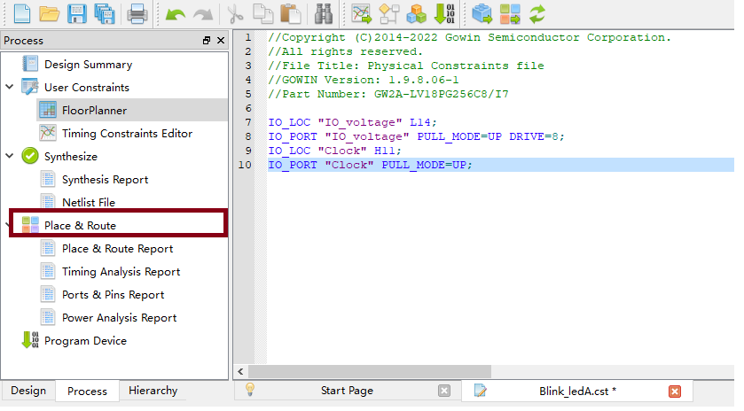Click the Part Number comment line
Screen dimensions: 744x411
(x=388, y=94)
